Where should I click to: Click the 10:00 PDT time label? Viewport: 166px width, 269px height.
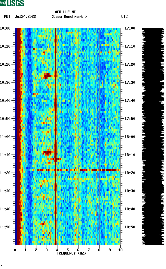(5, 28)
